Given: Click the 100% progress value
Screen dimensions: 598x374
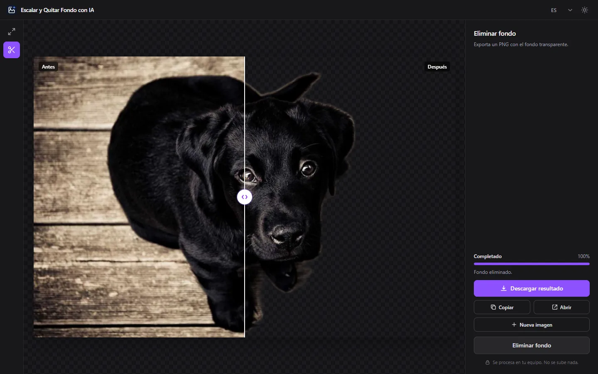Looking at the screenshot, I should pyautogui.click(x=583, y=256).
